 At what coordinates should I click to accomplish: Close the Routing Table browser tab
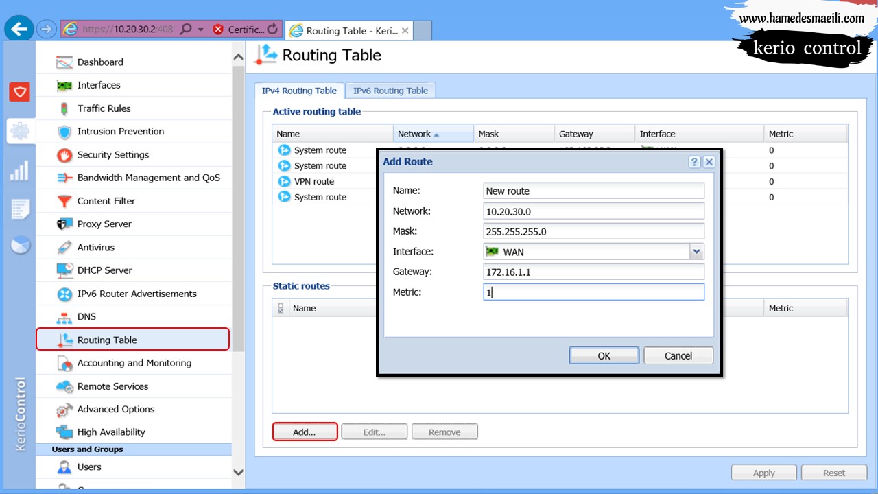pos(405,30)
